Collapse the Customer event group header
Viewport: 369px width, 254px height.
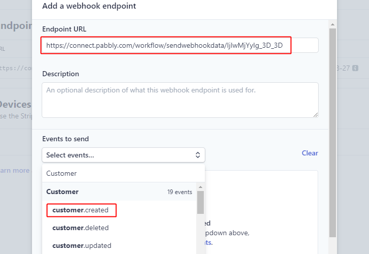[63, 192]
